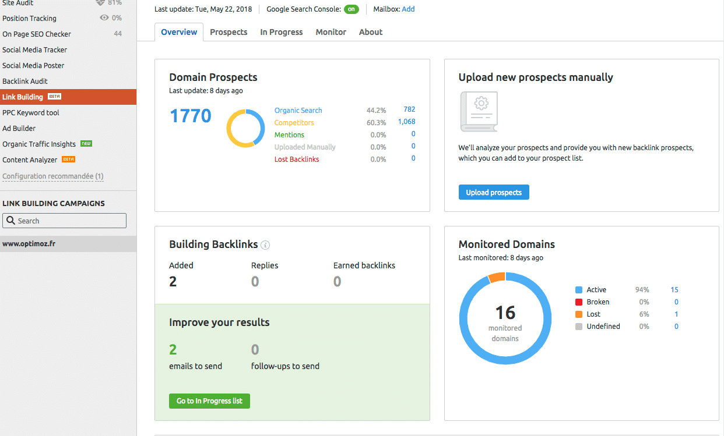The width and height of the screenshot is (724, 436).
Task: Click the Monitored Domains donut chart
Action: [505, 318]
